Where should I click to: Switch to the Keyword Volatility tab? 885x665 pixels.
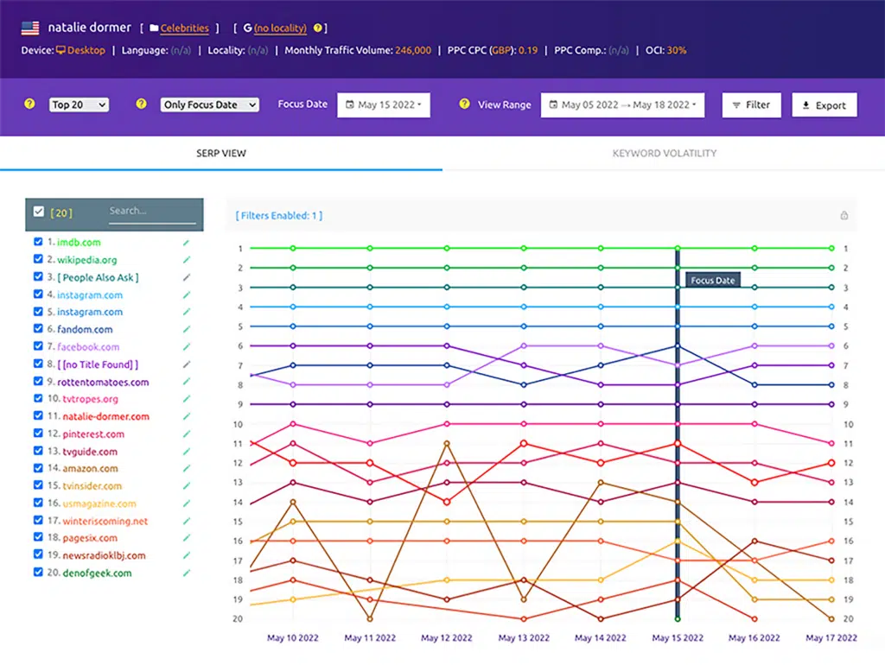pyautogui.click(x=664, y=154)
